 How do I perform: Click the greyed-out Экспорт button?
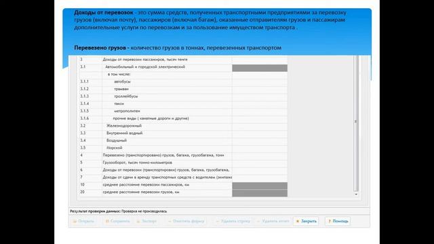(x=146, y=221)
